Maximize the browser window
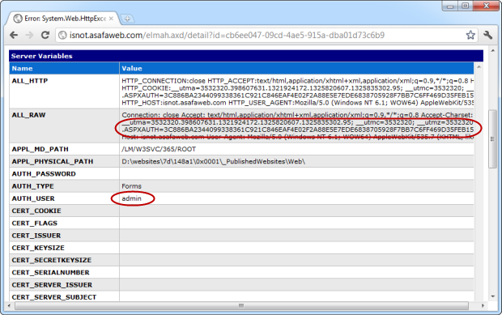This screenshot has width=502, height=315. (x=466, y=6)
